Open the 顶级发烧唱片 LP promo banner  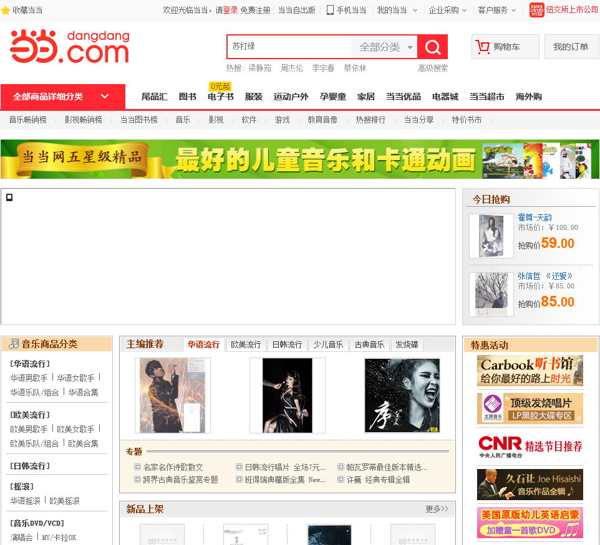530,408
